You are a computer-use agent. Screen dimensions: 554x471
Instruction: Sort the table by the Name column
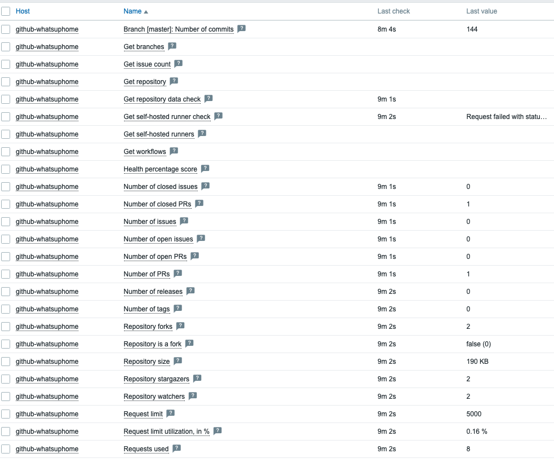click(133, 11)
